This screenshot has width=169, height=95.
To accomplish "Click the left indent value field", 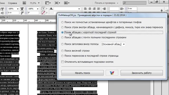I will coord(114,9).
